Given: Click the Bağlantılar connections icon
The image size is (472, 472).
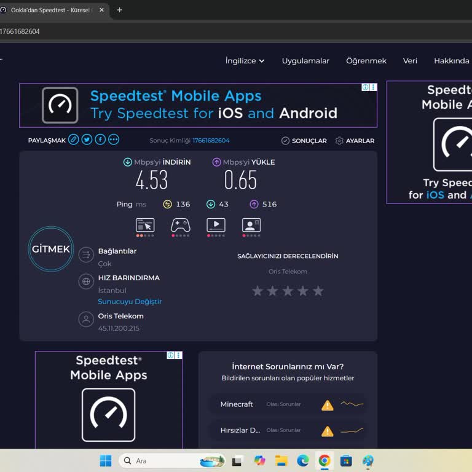Looking at the screenshot, I should 86,255.
